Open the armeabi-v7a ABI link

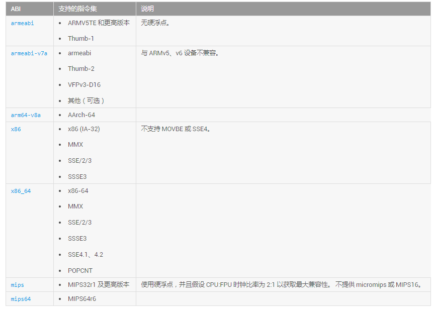29,53
